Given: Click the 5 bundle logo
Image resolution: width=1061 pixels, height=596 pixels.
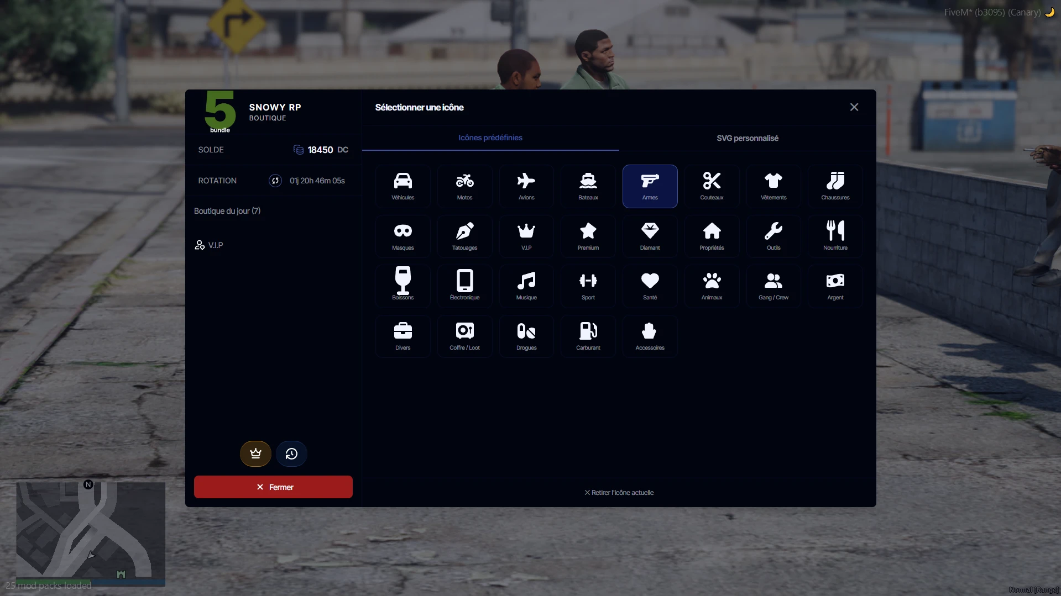Looking at the screenshot, I should tap(220, 112).
